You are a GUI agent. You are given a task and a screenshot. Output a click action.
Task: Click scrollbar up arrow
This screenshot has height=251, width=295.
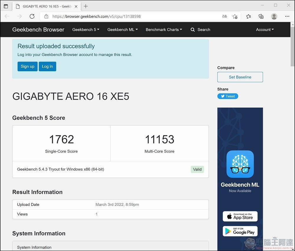coord(293,25)
